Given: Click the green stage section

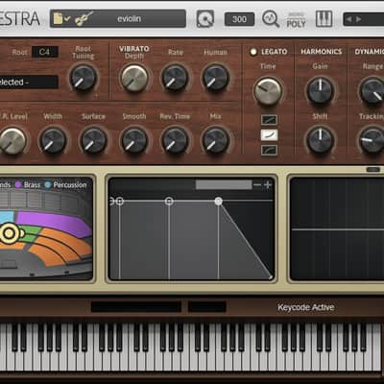Looking at the screenshot, I should (32, 233).
